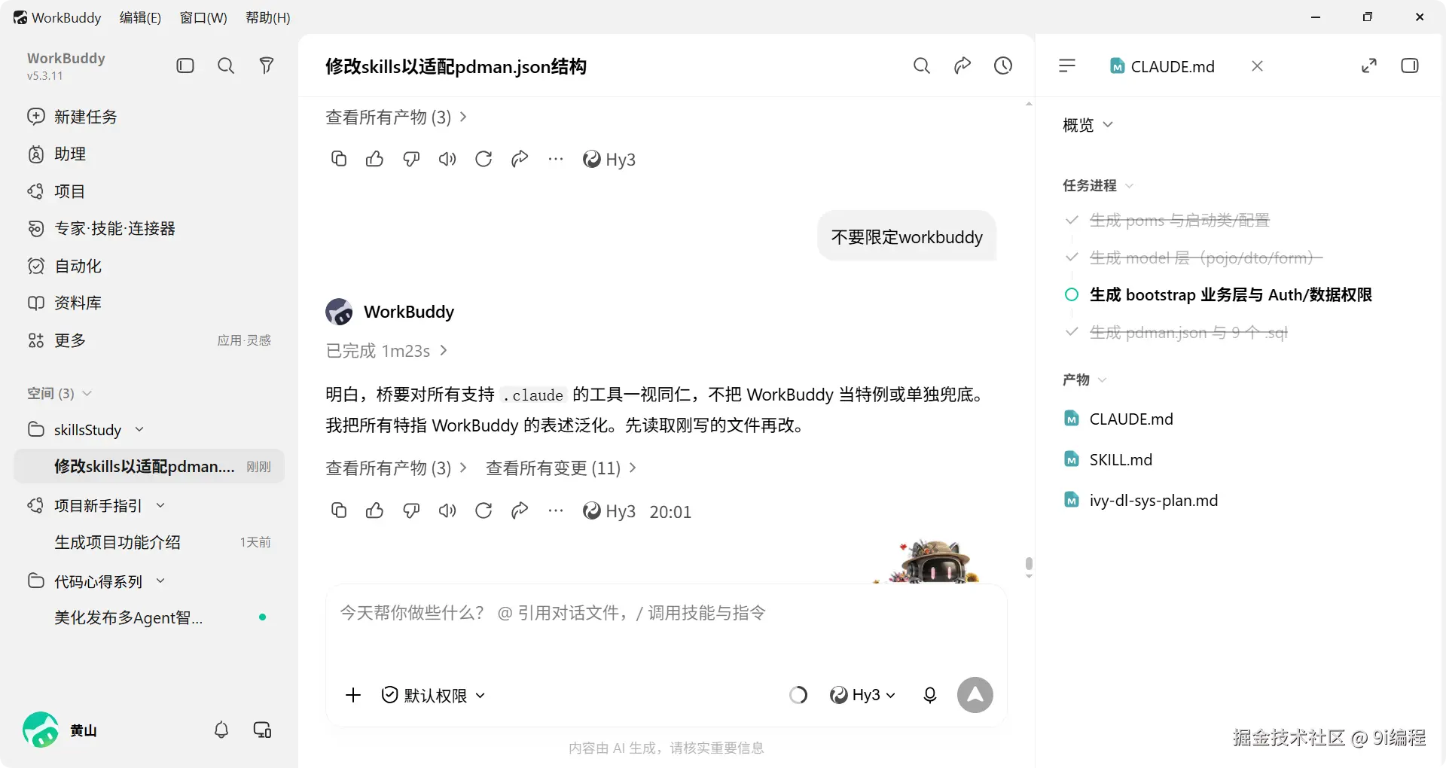Forward the reply timestamped 20:01
The height and width of the screenshot is (768, 1446).
[x=520, y=511]
